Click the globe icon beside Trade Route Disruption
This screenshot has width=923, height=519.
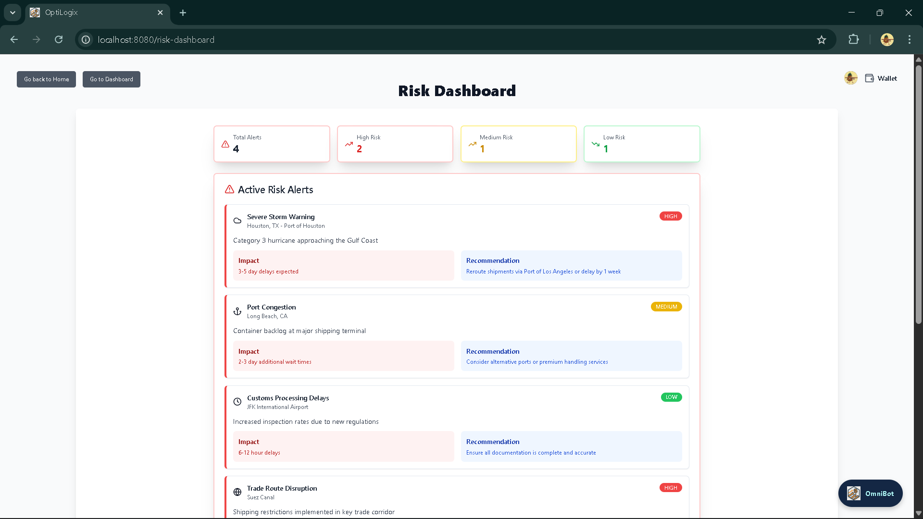[x=237, y=492]
